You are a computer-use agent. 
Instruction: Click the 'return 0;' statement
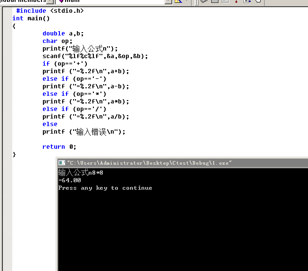coord(59,147)
